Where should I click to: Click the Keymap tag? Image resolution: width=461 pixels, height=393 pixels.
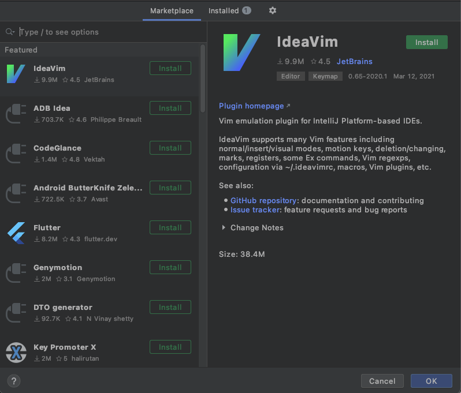pos(325,76)
